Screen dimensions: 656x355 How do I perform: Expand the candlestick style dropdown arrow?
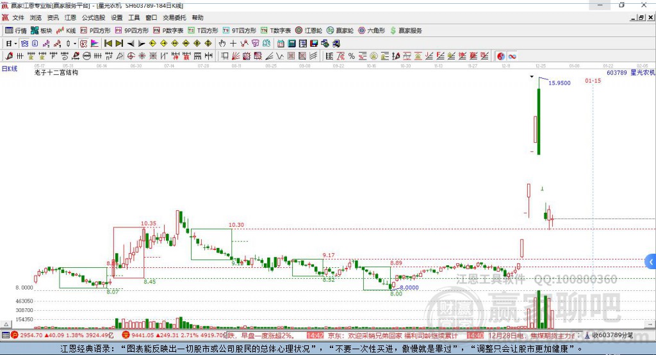(x=75, y=44)
